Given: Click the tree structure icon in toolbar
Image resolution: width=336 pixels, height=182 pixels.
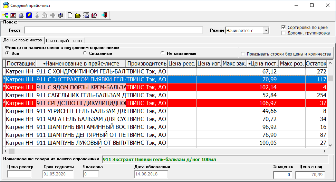Looking at the screenshot, I should [x=6, y=15].
